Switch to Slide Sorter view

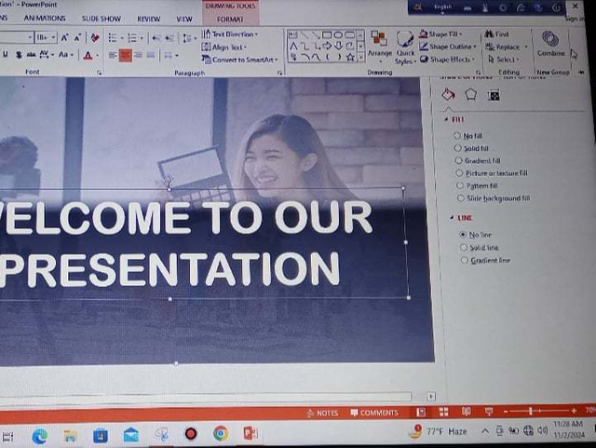443,412
